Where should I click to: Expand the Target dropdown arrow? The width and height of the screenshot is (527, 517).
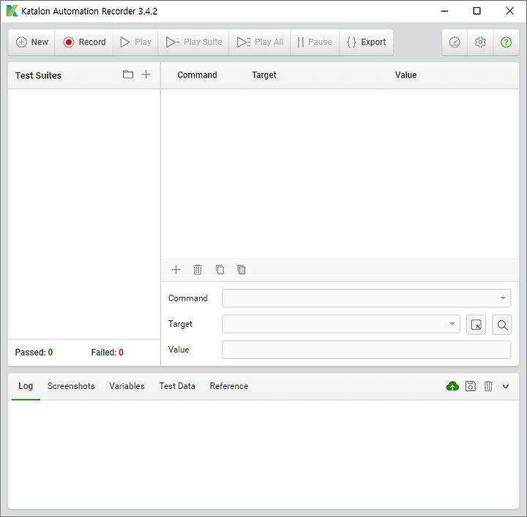452,324
